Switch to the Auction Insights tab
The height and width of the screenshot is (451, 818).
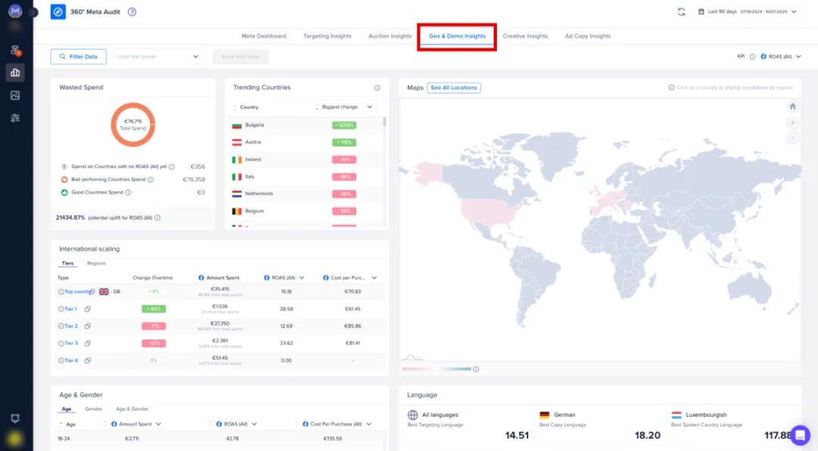point(390,36)
